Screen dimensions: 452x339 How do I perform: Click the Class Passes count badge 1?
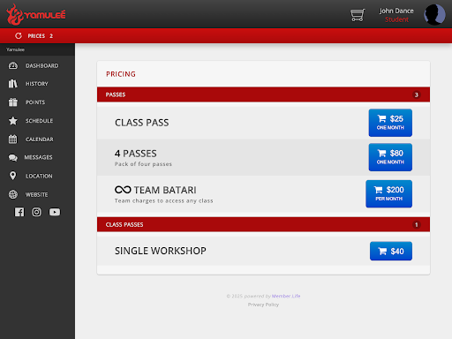416,225
